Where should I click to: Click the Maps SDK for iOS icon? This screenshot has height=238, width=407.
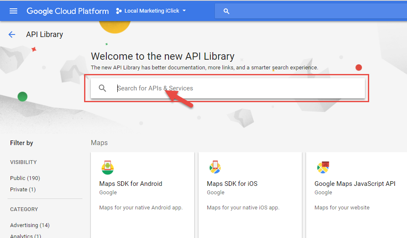(215, 167)
